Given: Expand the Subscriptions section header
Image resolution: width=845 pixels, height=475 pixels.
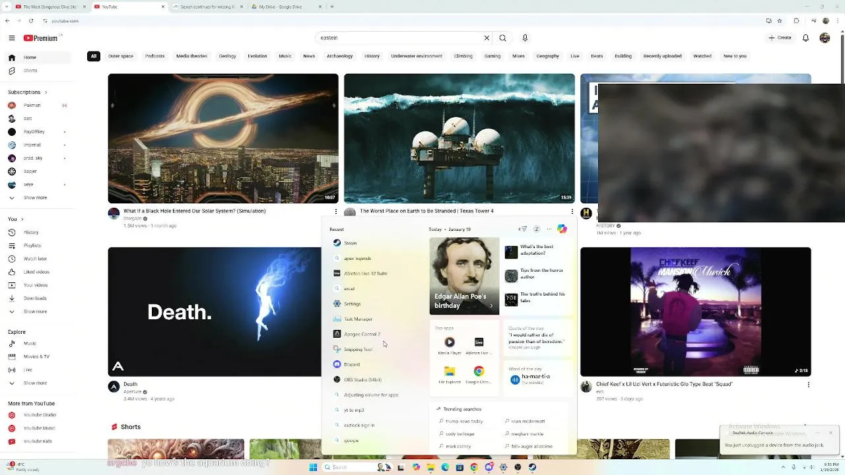Looking at the screenshot, I should click(x=28, y=92).
